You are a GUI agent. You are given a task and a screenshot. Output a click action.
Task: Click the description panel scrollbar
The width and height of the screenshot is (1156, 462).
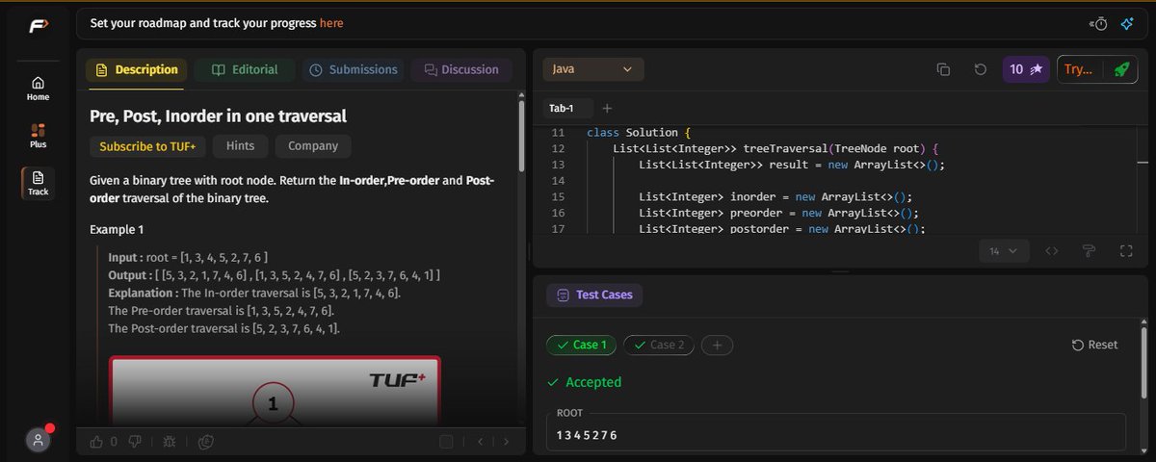point(522,137)
